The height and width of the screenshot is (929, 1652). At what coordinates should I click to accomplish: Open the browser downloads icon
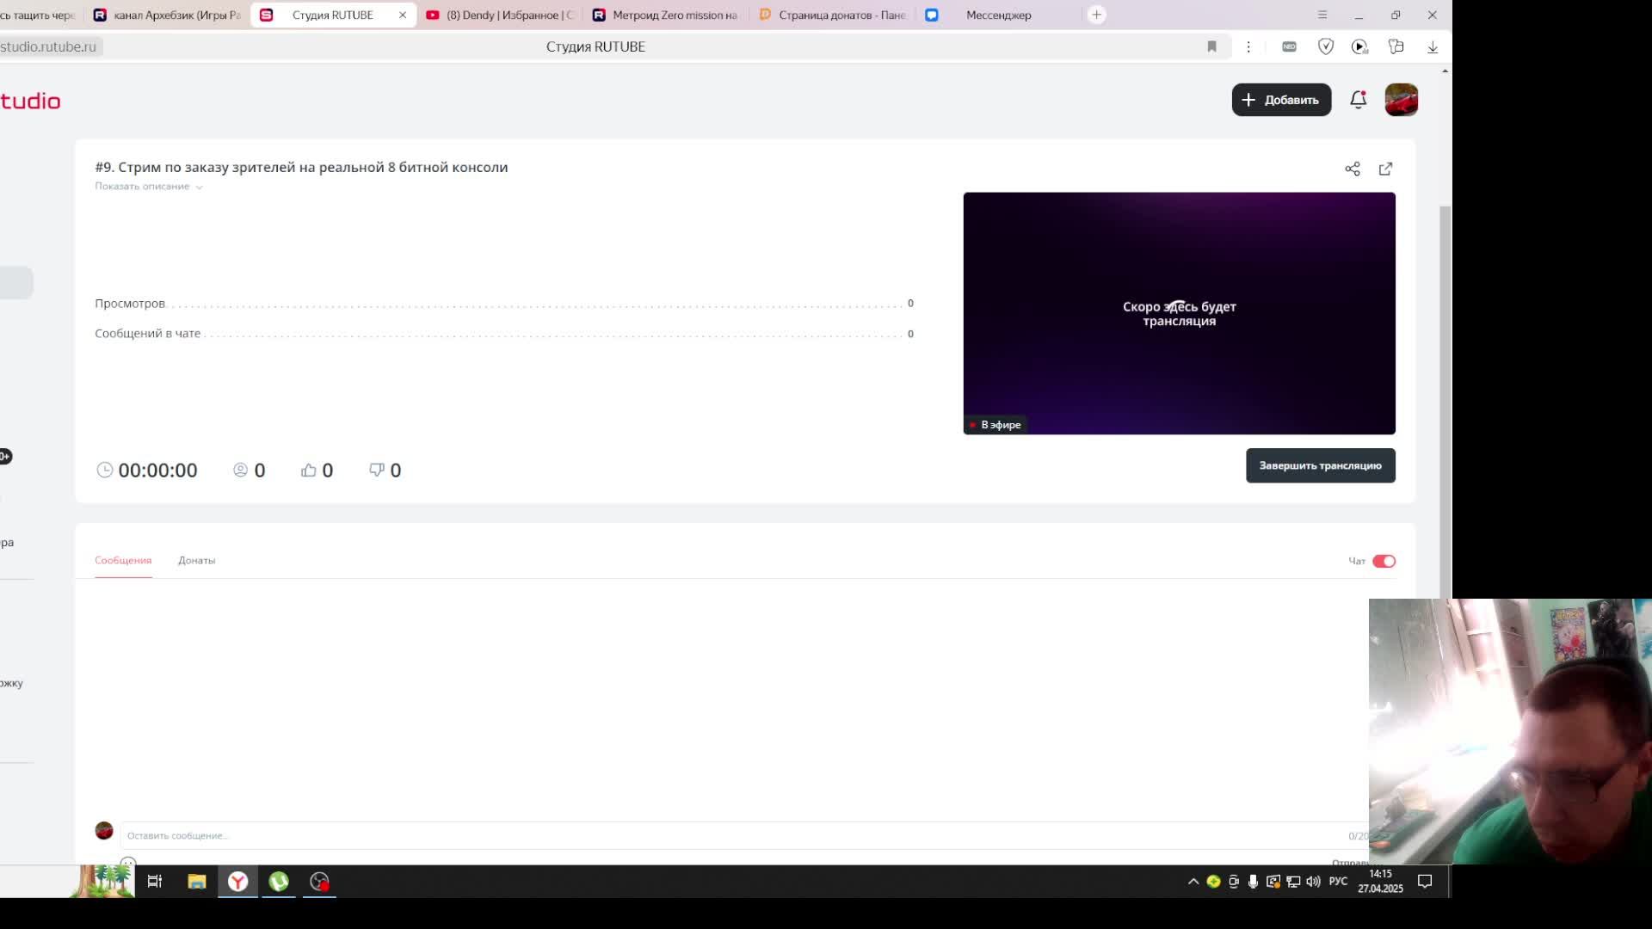1433,46
